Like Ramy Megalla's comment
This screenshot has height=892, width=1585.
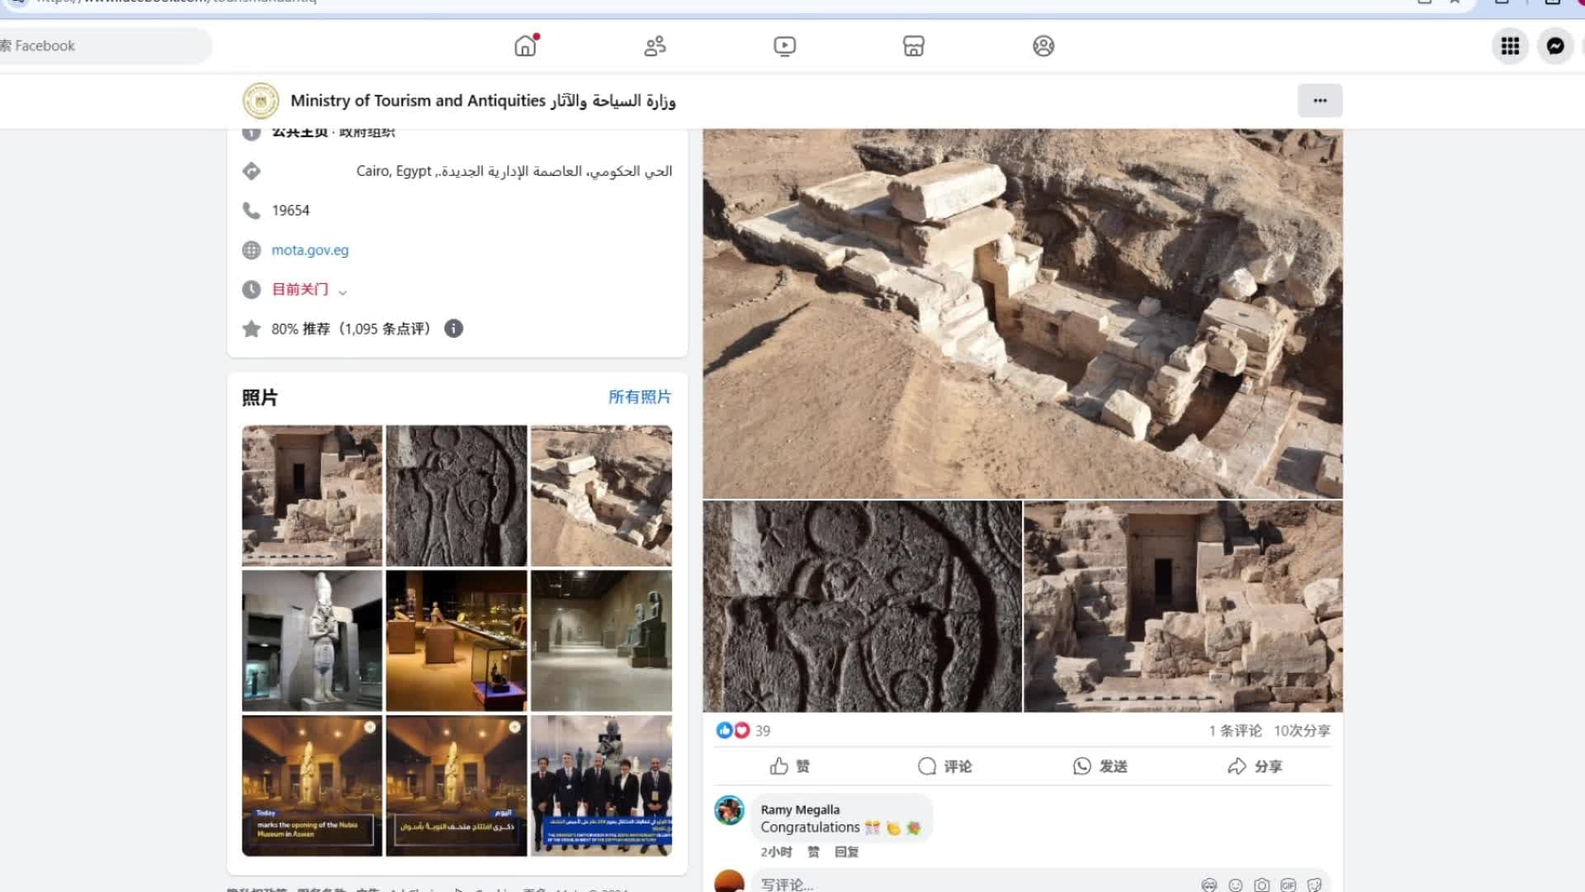(814, 852)
